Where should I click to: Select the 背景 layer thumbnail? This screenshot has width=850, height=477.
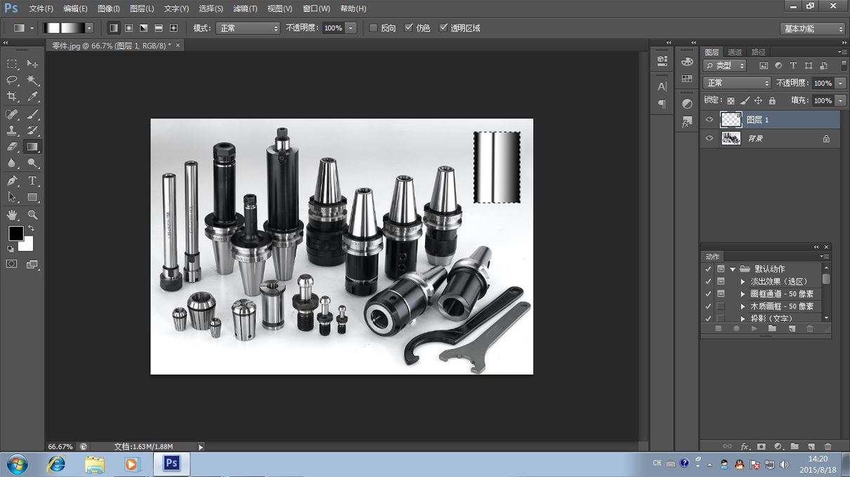pos(731,138)
